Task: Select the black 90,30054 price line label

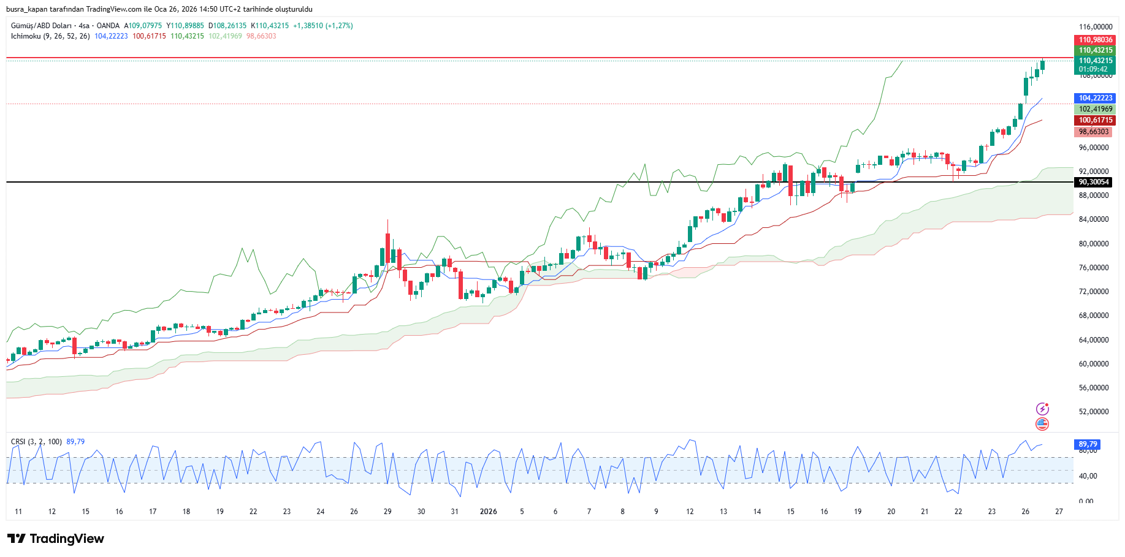Action: 1094,182
